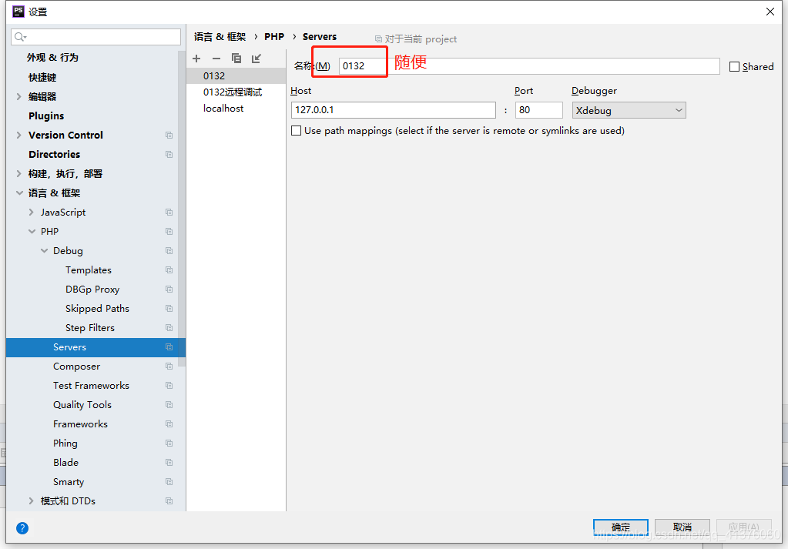
Task: Add a new server with plus icon
Action: pyautogui.click(x=196, y=59)
